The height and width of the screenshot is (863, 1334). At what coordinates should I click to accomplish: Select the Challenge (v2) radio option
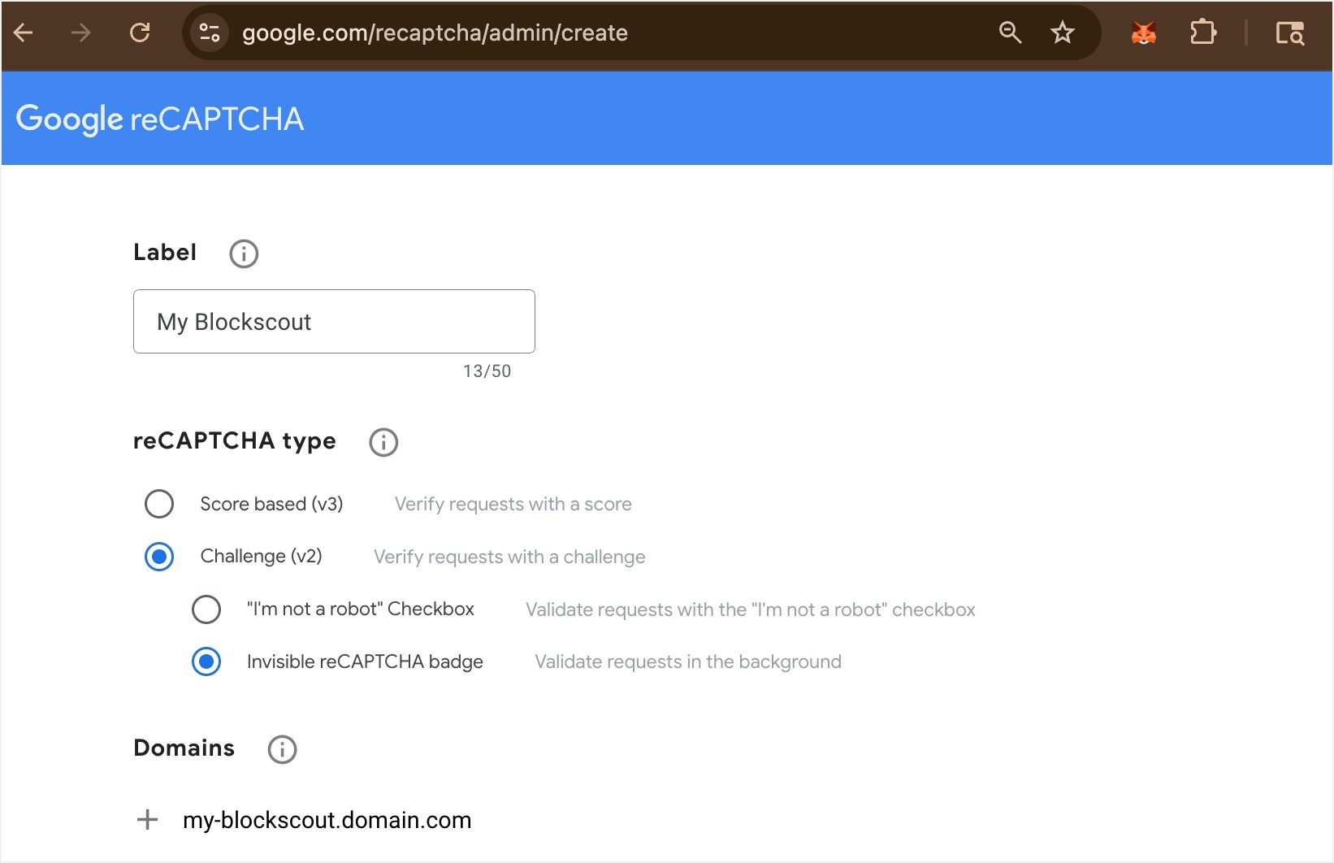[159, 557]
